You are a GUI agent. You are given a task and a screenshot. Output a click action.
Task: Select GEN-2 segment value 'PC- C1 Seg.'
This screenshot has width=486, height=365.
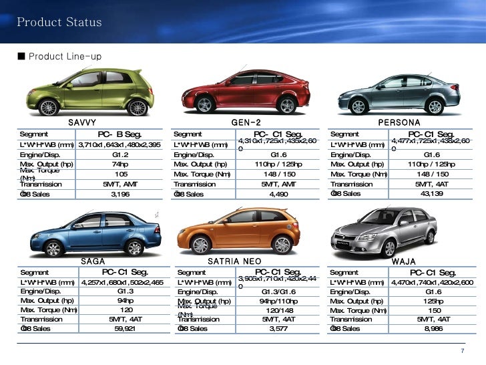point(278,134)
